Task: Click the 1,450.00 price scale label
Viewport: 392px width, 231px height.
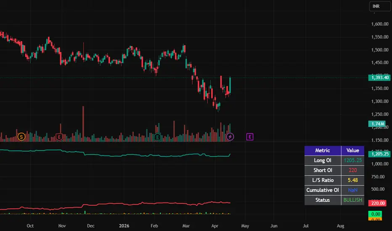Action: (x=380, y=63)
